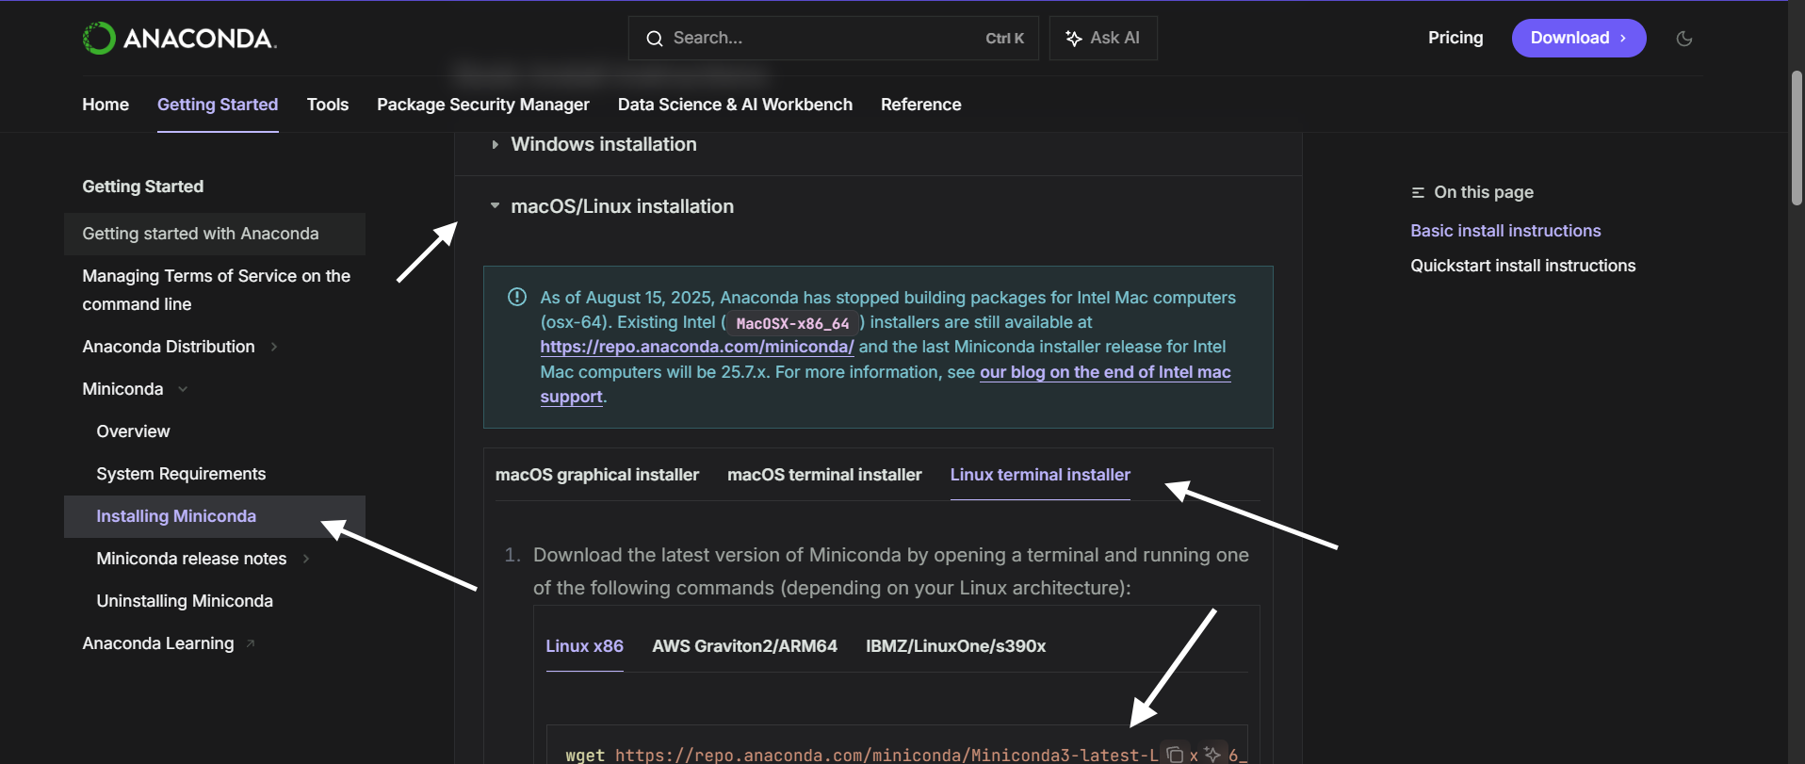Switch to macOS graphical installer tab
1805x764 pixels.
tap(597, 475)
